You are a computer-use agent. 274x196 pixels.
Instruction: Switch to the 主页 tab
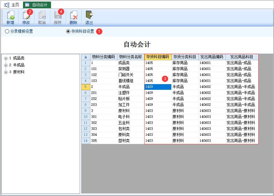(12, 5)
